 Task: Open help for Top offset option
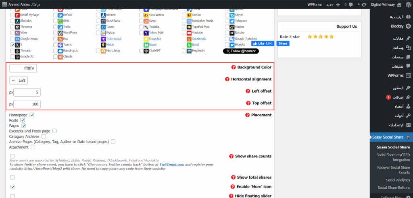(x=248, y=103)
